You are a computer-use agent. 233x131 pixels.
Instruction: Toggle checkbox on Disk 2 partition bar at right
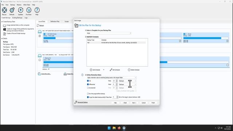tap(228, 65)
